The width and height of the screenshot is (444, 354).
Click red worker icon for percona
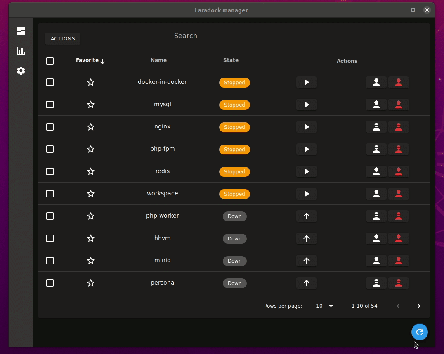[x=399, y=283]
